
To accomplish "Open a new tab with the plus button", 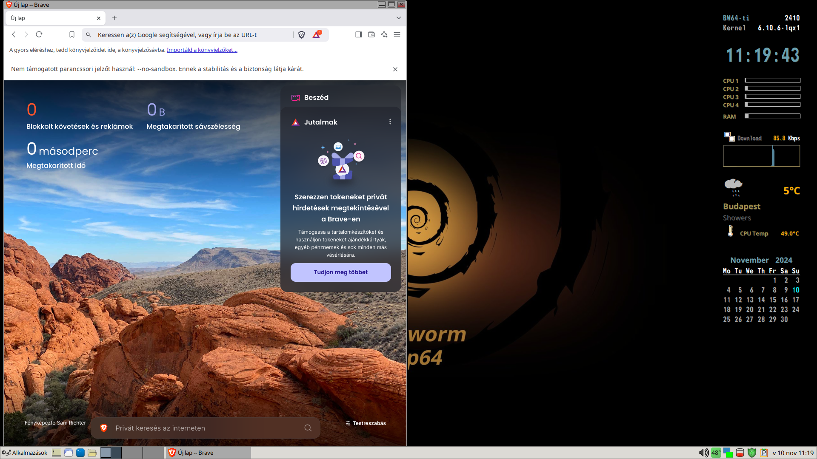I will pos(114,18).
